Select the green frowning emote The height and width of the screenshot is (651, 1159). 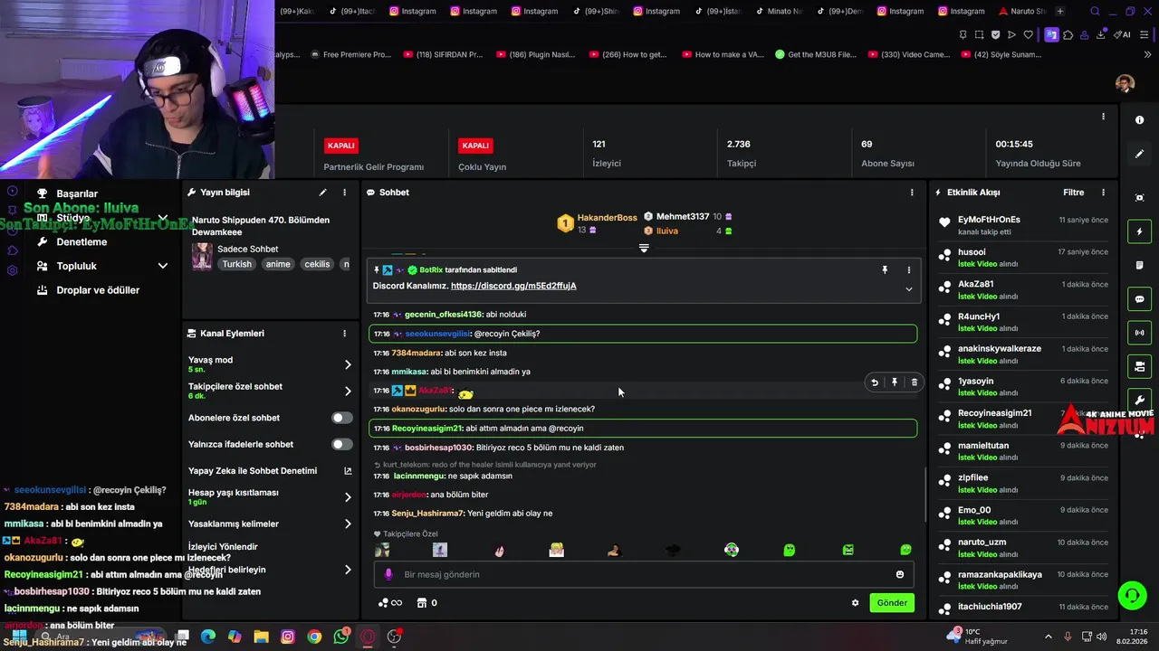(x=848, y=550)
